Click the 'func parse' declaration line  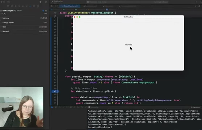(100, 77)
